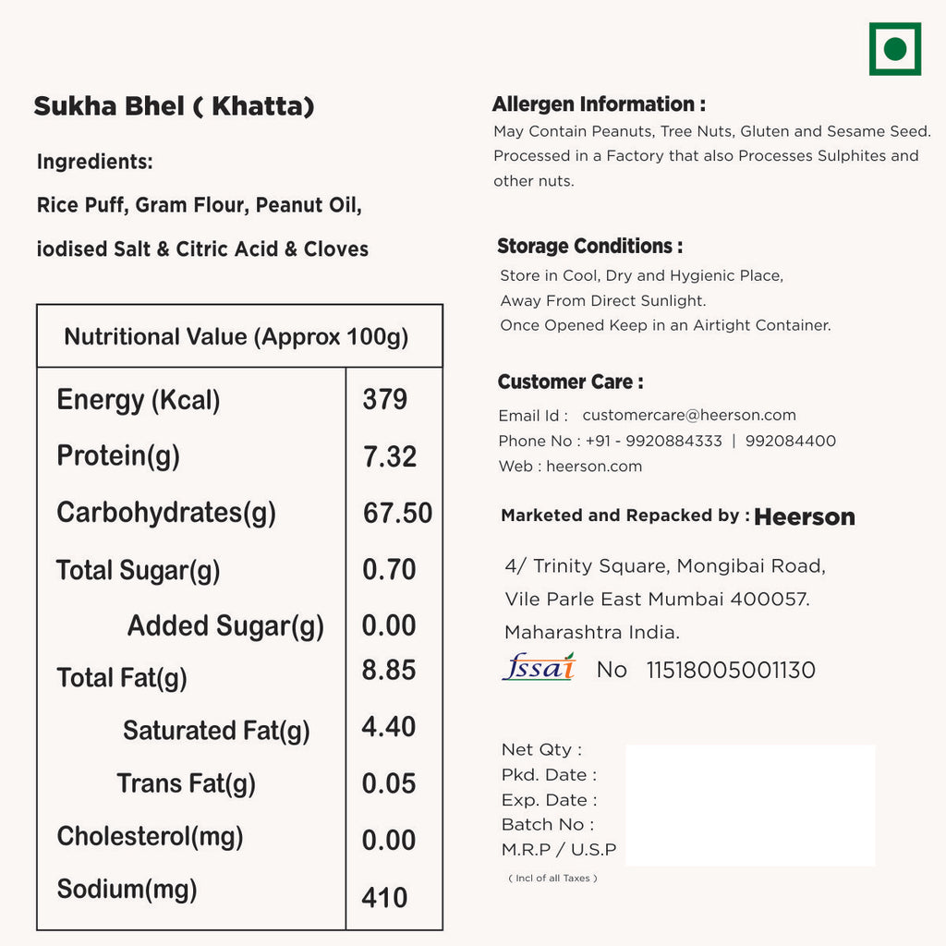
Task: Click the heerson.com web address
Action: point(594,467)
